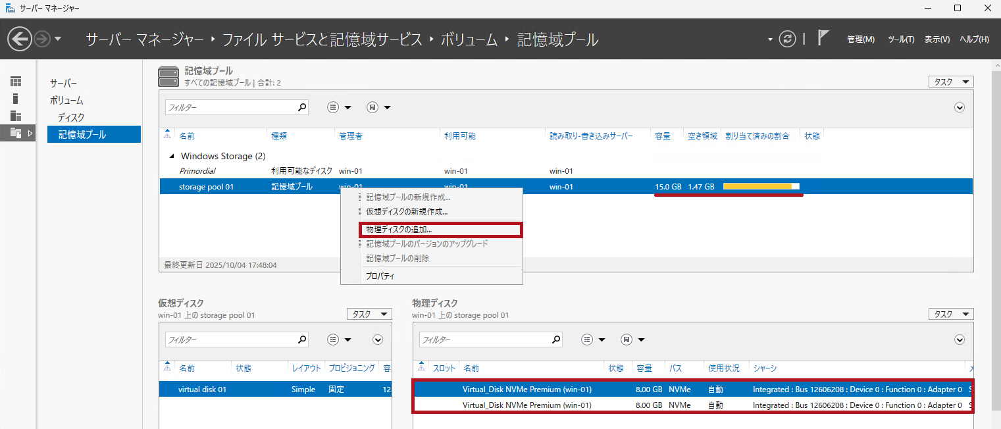Go to ディスク in the navigation pane

coord(71,118)
